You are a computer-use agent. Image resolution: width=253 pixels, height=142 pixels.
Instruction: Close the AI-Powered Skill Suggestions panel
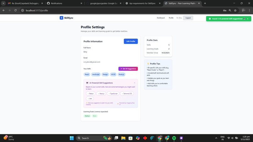coord(135,83)
